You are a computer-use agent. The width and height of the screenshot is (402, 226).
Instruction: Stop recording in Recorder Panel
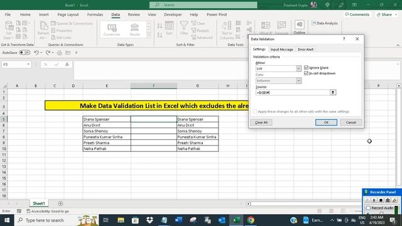[381, 200]
